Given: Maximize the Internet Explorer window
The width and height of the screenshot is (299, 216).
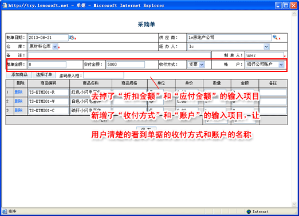Looking at the screenshot, I should click(x=286, y=5).
